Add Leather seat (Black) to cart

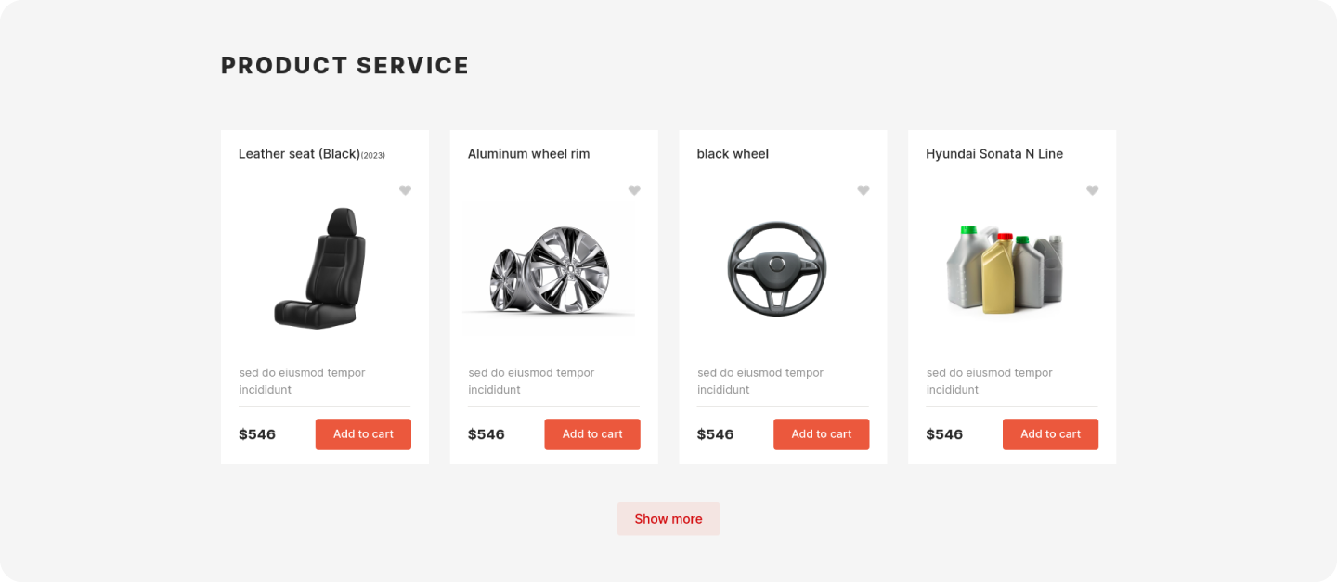pyautogui.click(x=363, y=434)
